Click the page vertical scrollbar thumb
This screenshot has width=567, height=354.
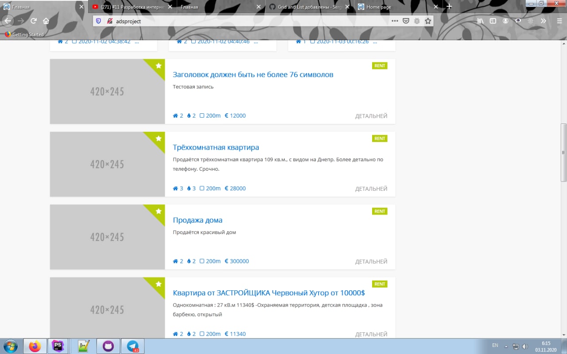563,152
